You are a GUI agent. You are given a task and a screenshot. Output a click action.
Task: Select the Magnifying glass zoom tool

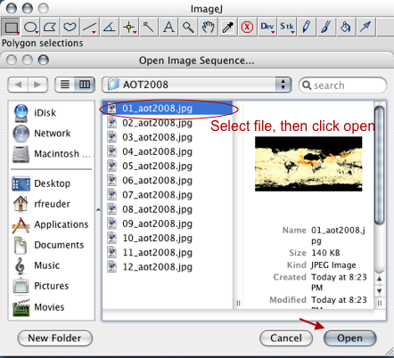click(188, 27)
